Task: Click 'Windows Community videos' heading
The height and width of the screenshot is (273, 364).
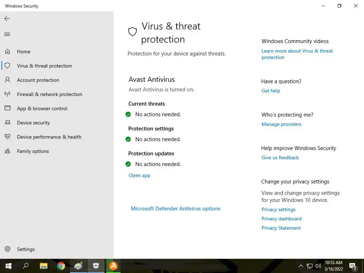Action: pos(295,41)
